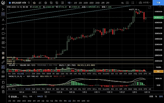Click the BTC/USDT HTX symbol name
Screen dimensions: 164x103
point(19,3)
